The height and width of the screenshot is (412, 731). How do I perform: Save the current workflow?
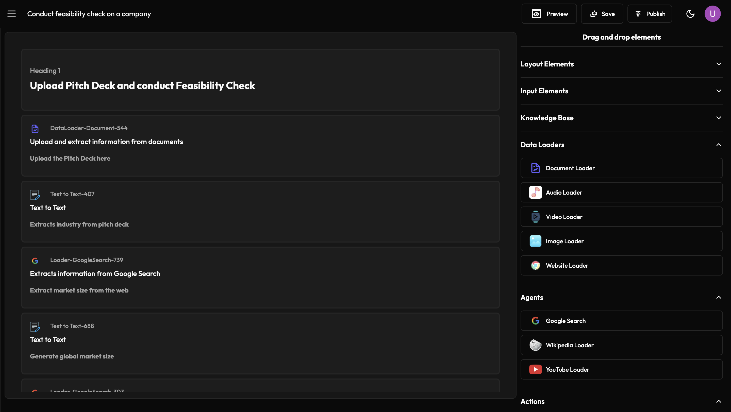pyautogui.click(x=602, y=14)
